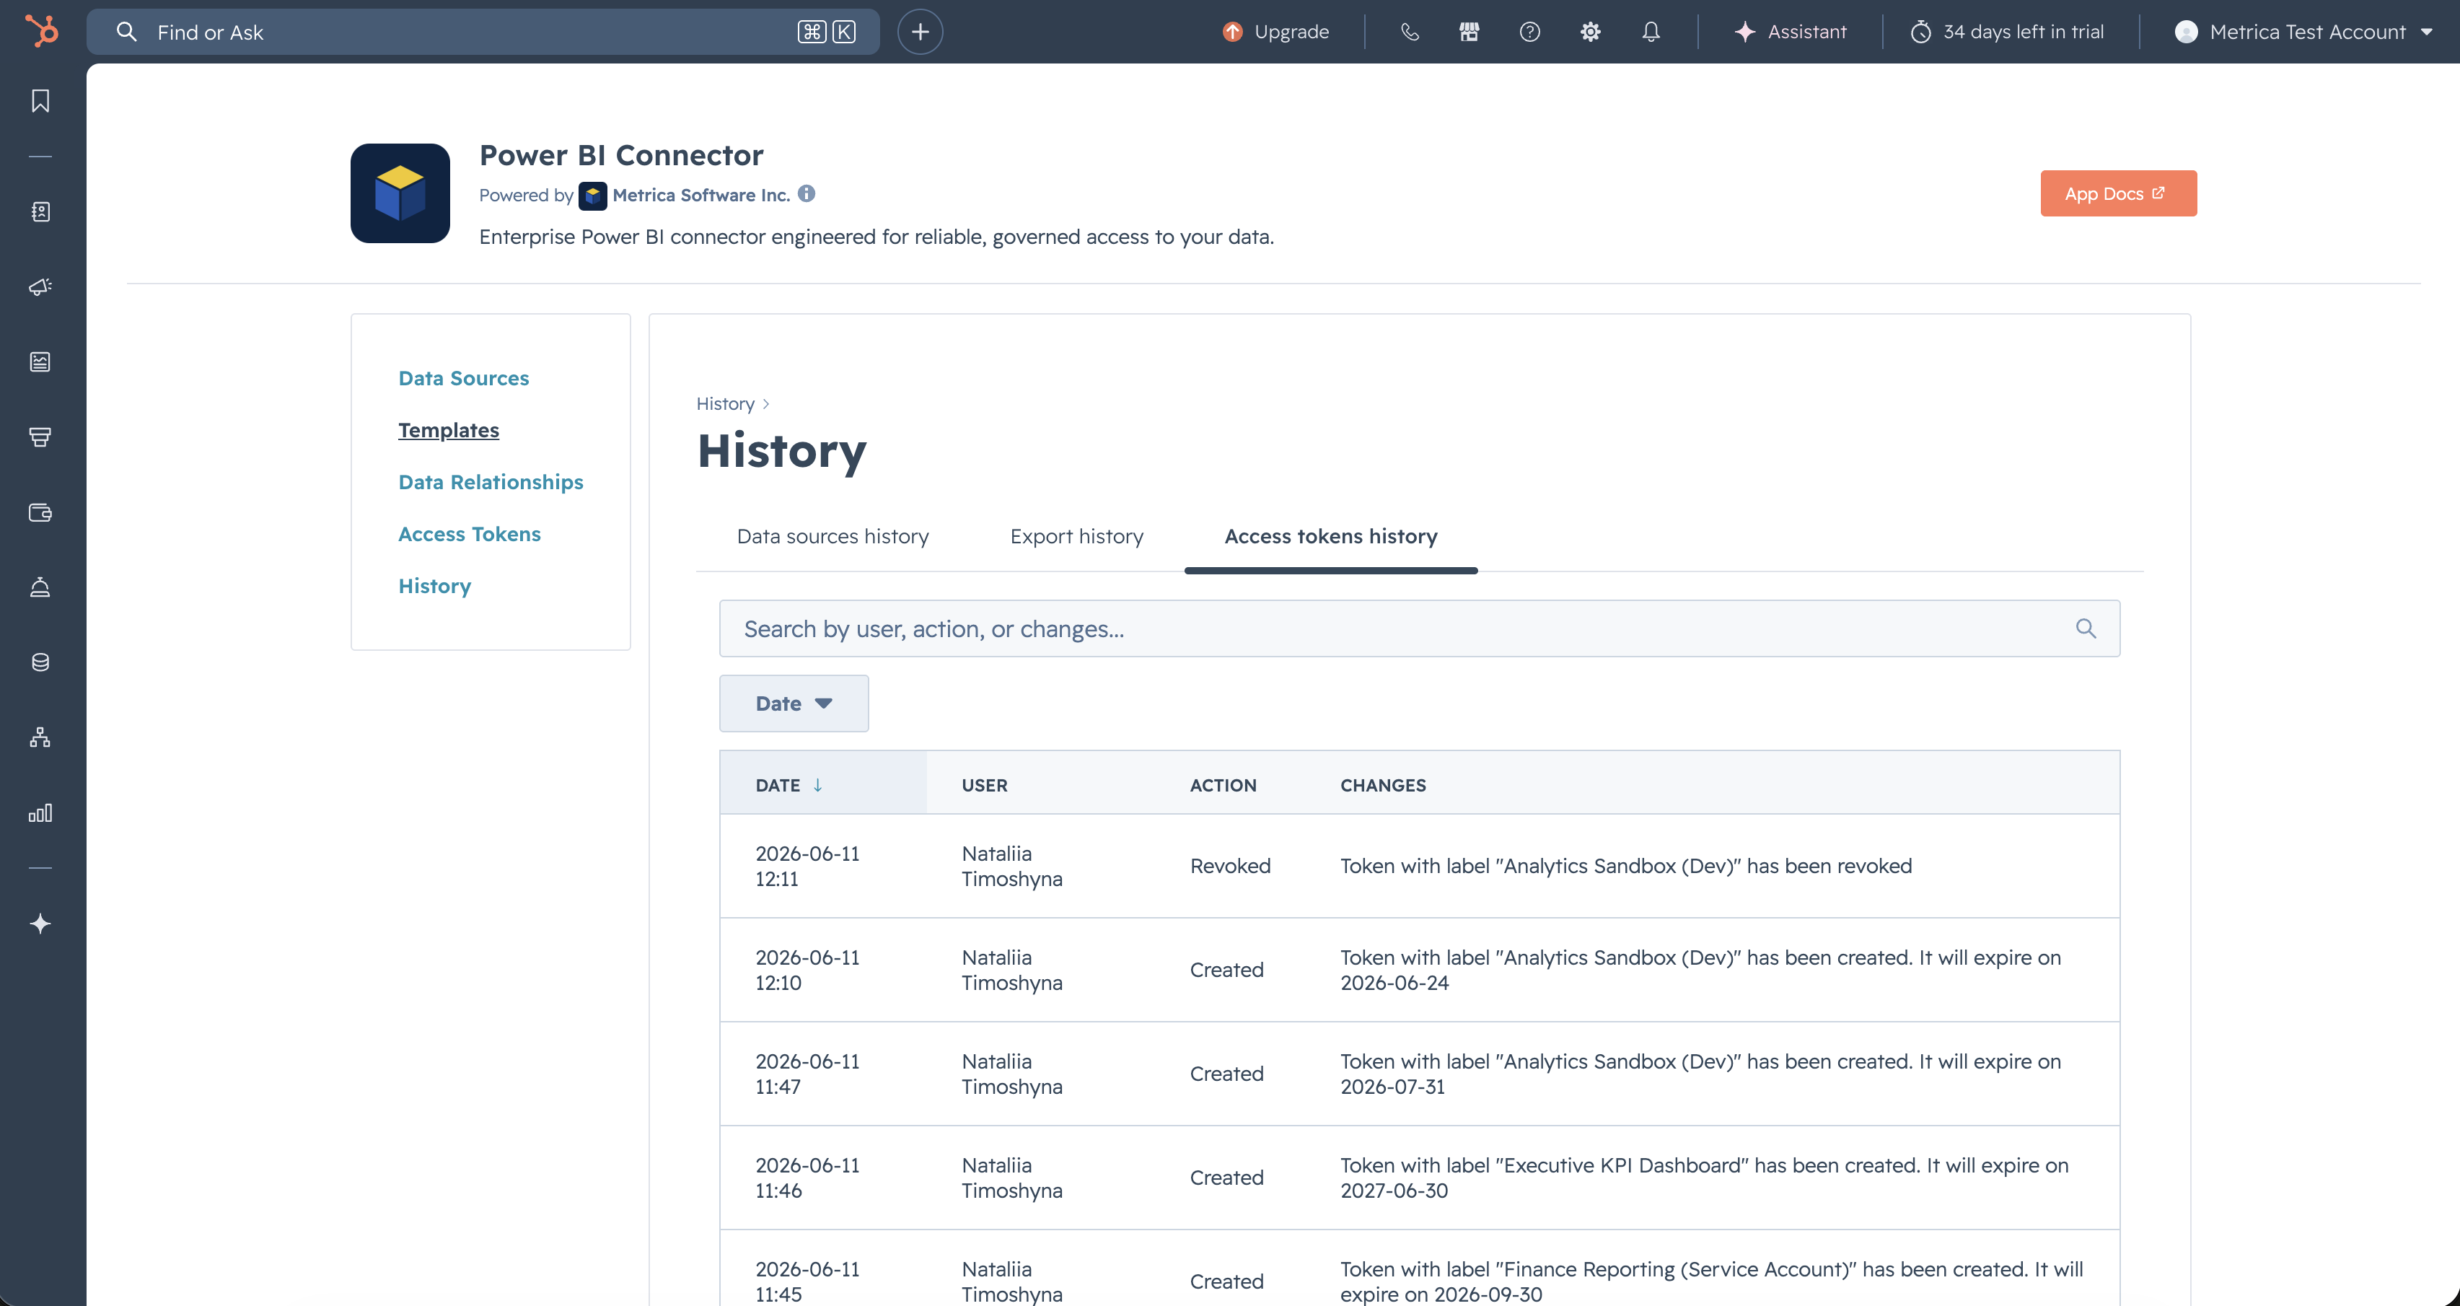The width and height of the screenshot is (2460, 1306).
Task: Open Access Tokens in the side menu
Action: point(469,534)
